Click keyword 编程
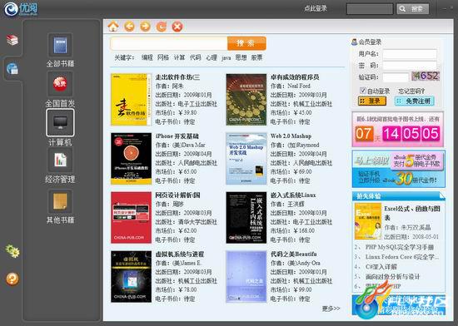 147,57
